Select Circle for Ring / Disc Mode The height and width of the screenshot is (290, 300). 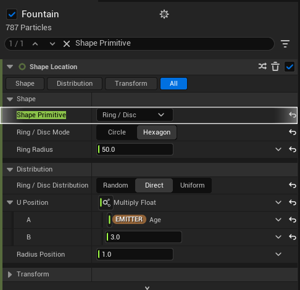click(x=117, y=132)
